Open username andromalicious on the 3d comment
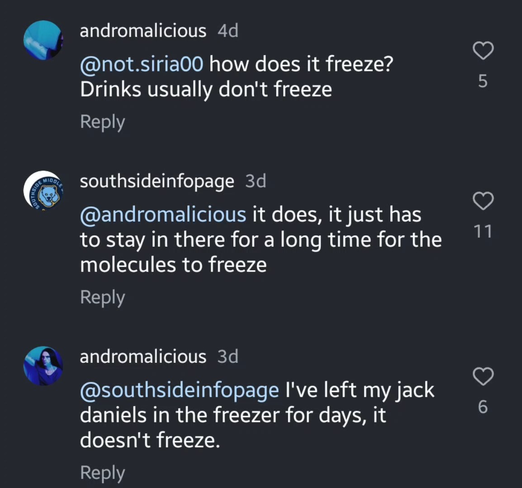The image size is (522, 488). coord(143,357)
